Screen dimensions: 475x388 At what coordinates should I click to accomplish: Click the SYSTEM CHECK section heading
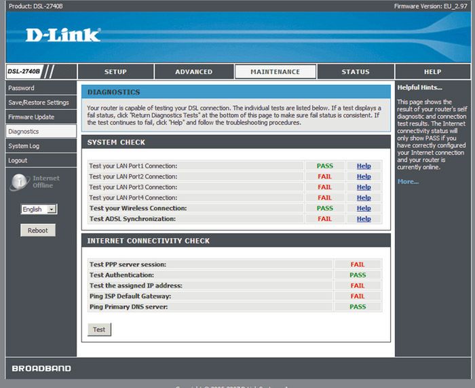click(116, 142)
